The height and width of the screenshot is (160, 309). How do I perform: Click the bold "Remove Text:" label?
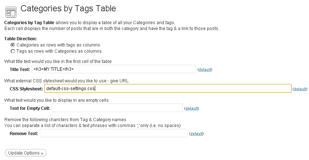point(24,134)
